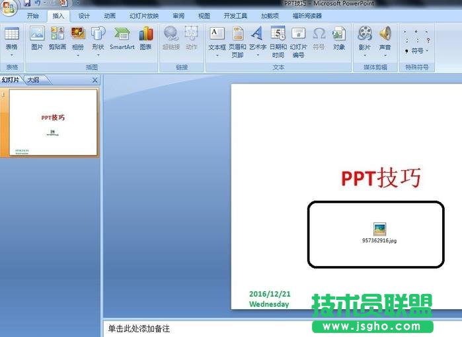The width and height of the screenshot is (462, 337).
Task: Expand the 形状 dropdown arrow
Action: click(98, 55)
